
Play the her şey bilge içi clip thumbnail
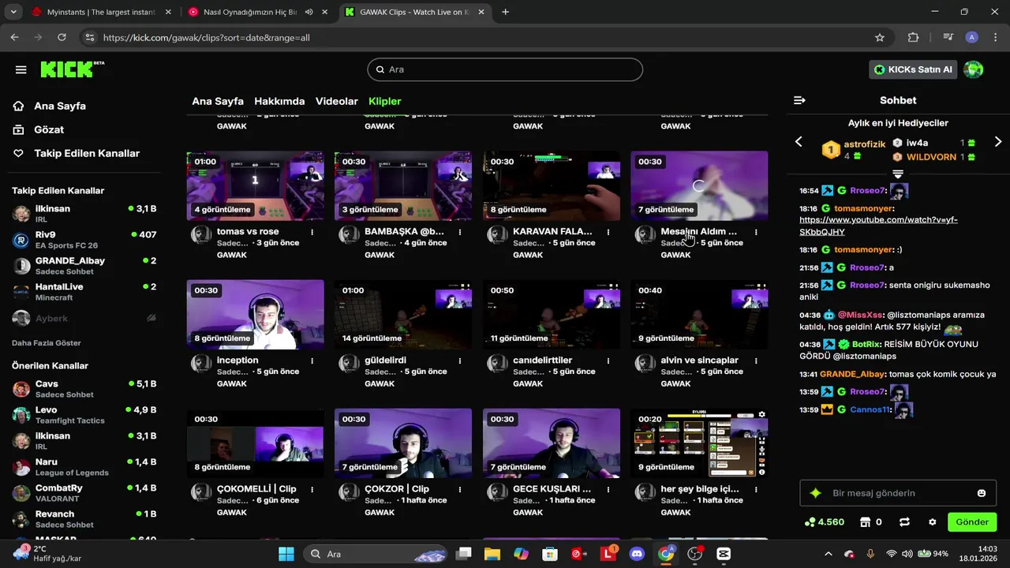point(699,443)
